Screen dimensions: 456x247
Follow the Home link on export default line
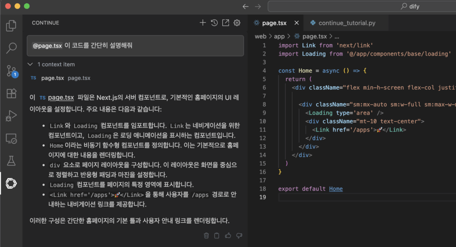(336, 189)
